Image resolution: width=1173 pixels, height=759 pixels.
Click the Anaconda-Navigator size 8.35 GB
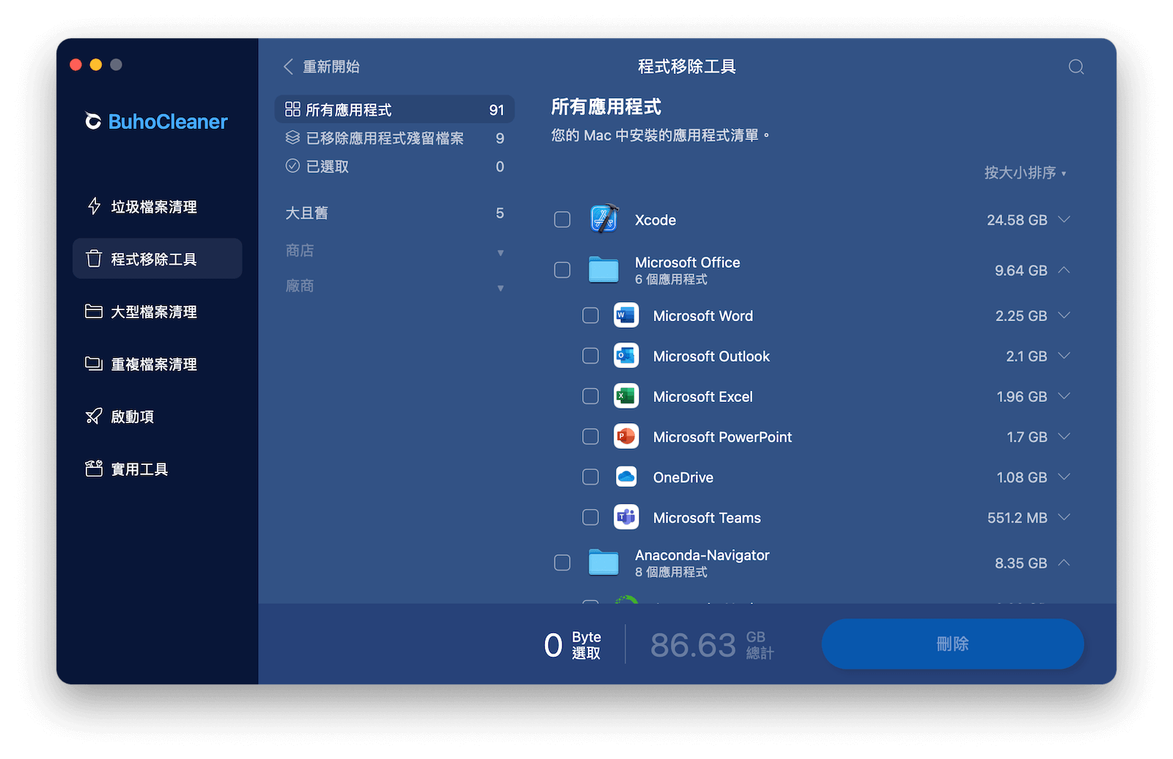pos(1021,563)
